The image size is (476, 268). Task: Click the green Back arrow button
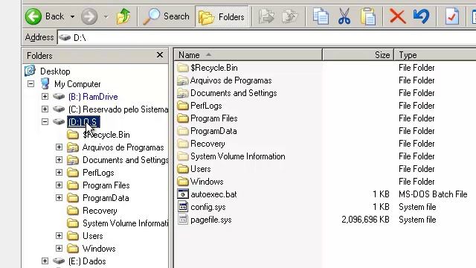point(33,16)
